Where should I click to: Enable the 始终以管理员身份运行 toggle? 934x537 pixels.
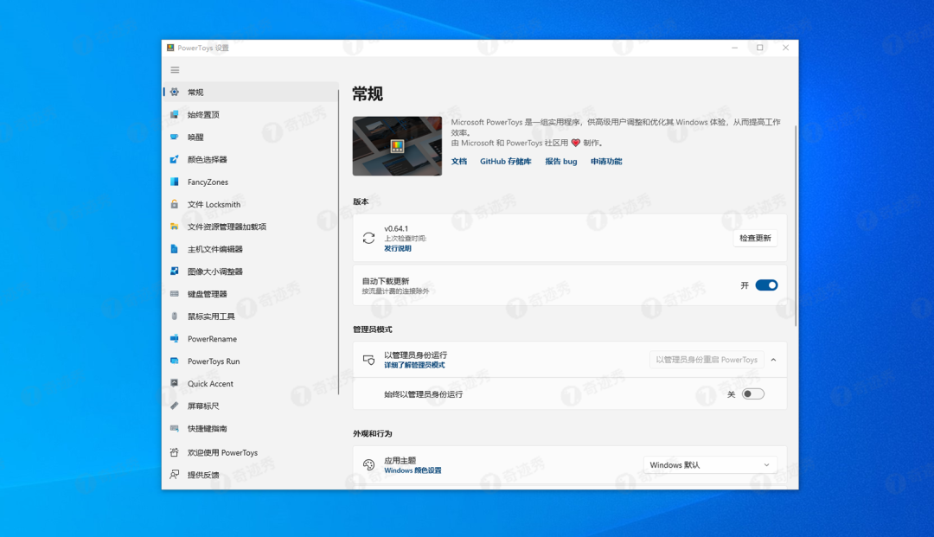[x=753, y=394]
